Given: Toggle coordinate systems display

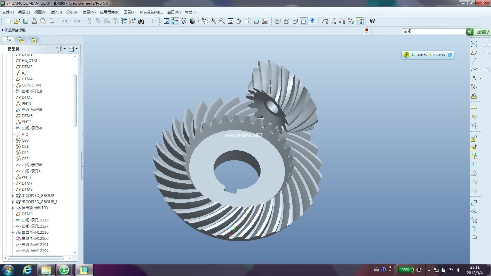Looking at the screenshot, I should (351, 21).
